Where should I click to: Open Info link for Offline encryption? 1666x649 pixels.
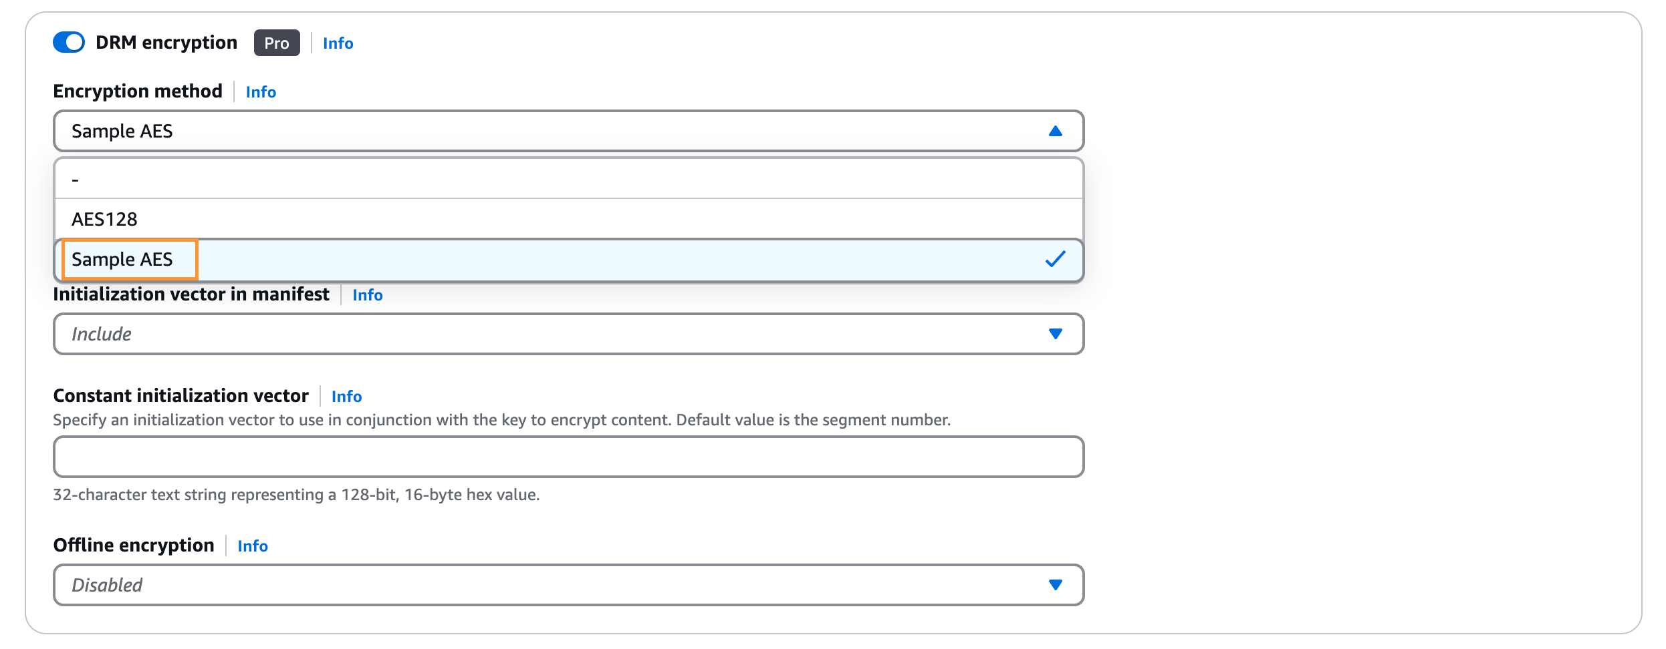pos(252,546)
